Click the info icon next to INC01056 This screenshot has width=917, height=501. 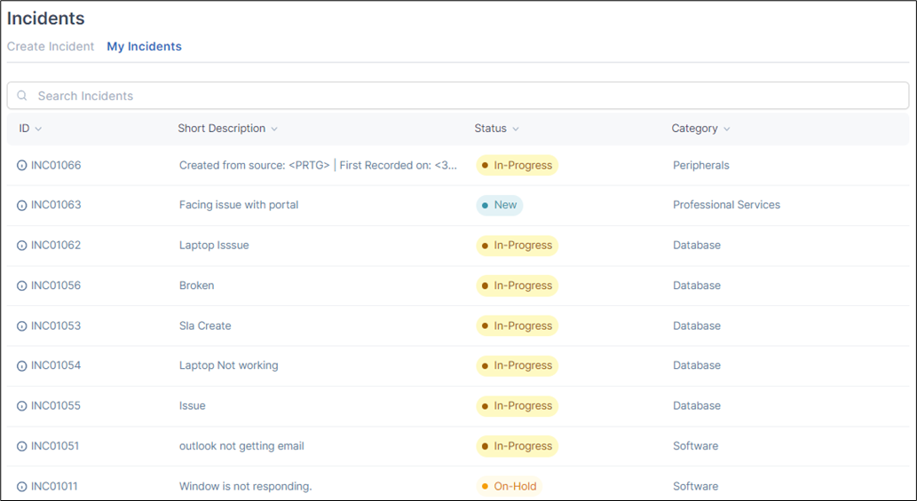coord(21,286)
